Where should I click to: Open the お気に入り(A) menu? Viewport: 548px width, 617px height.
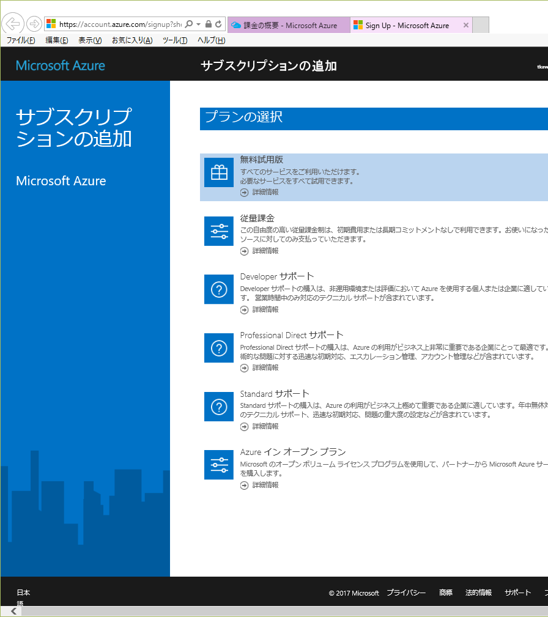pyautogui.click(x=132, y=40)
